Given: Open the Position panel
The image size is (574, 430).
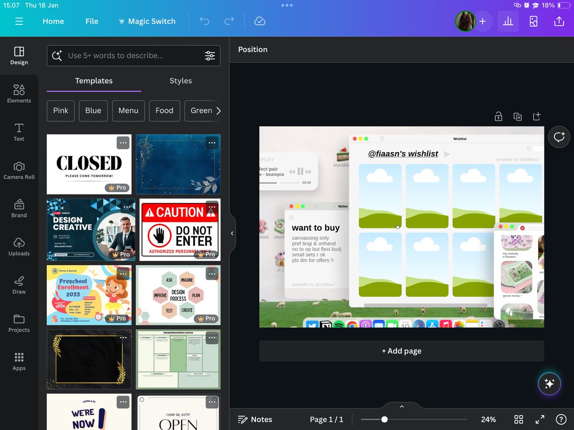Looking at the screenshot, I should click(x=253, y=49).
